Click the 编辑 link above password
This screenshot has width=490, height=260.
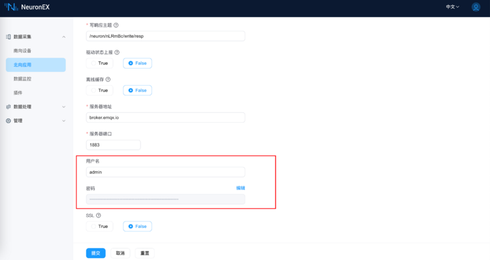(x=240, y=187)
